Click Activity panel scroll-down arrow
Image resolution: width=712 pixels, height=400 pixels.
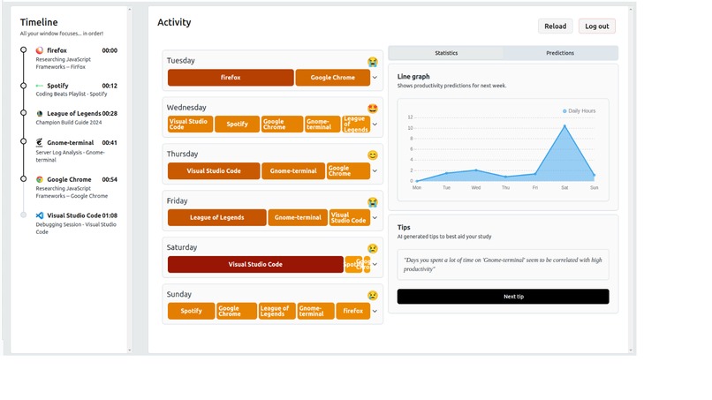[630, 350]
